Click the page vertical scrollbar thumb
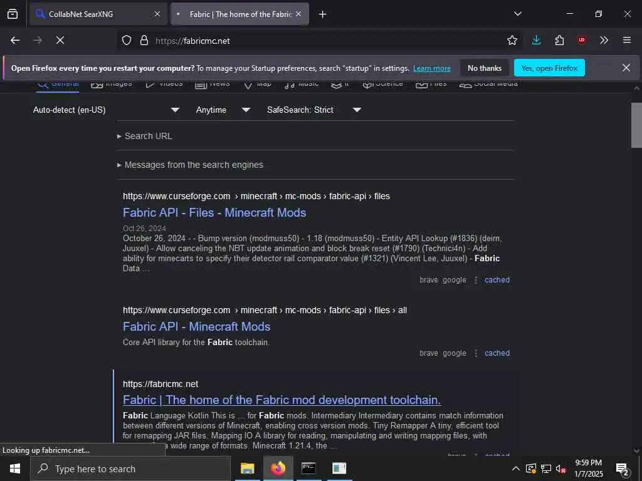 pyautogui.click(x=636, y=125)
